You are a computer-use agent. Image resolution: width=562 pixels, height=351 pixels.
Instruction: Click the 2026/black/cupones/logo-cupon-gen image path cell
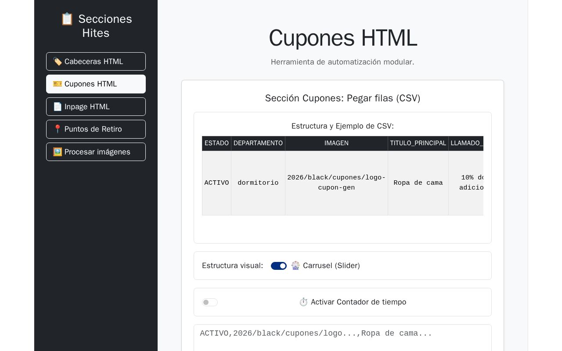(x=336, y=183)
